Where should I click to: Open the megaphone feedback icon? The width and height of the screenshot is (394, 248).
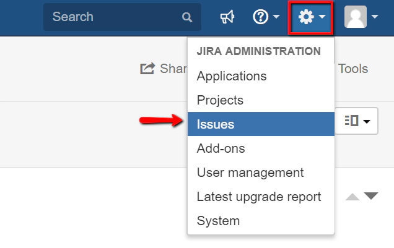click(x=227, y=17)
